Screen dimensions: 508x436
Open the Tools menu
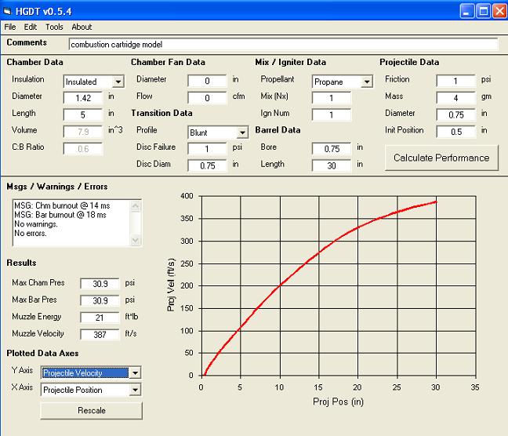[54, 27]
